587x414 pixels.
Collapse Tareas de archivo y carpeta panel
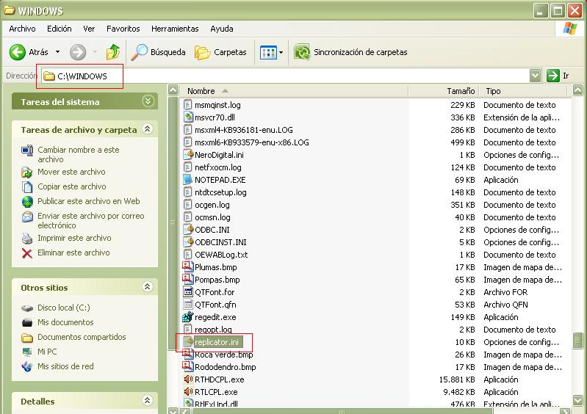pos(148,129)
